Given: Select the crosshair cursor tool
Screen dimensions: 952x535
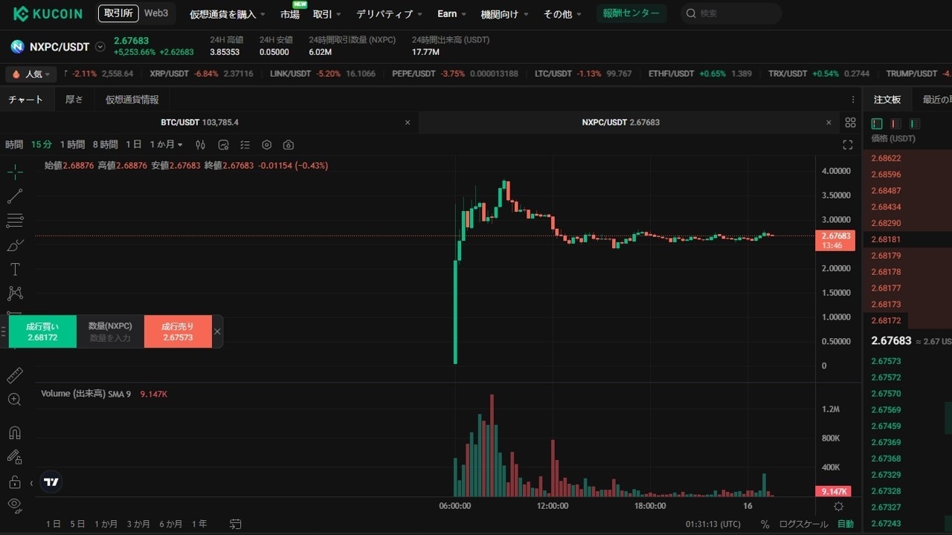Looking at the screenshot, I should tap(15, 172).
